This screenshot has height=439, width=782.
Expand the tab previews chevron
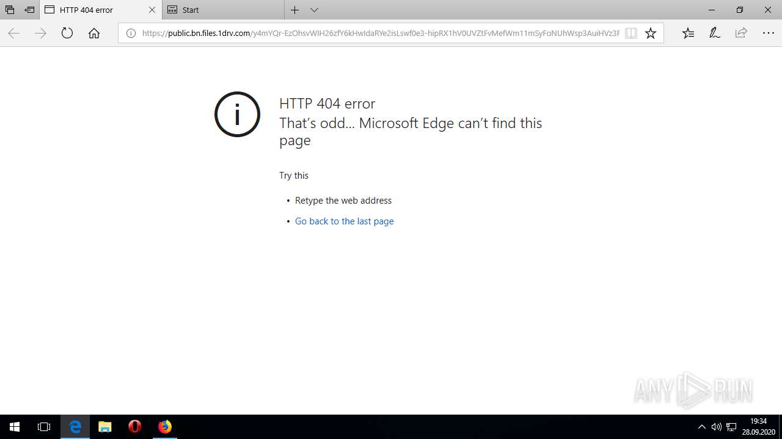[314, 10]
